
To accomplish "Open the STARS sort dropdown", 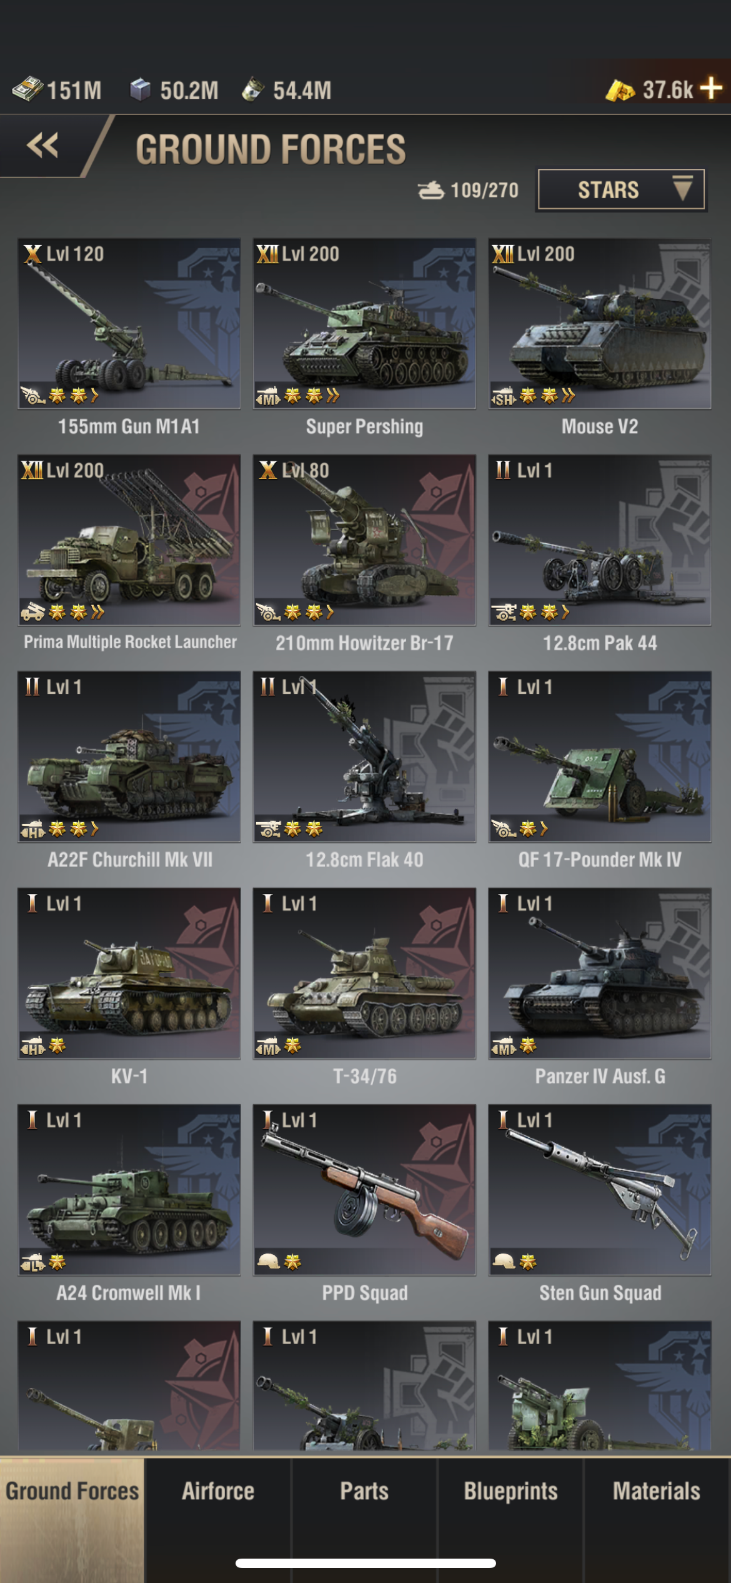I will click(x=621, y=189).
